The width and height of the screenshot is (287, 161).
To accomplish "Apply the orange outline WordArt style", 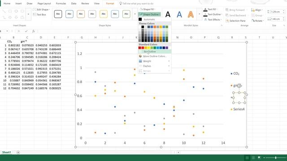I will click(x=191, y=14).
